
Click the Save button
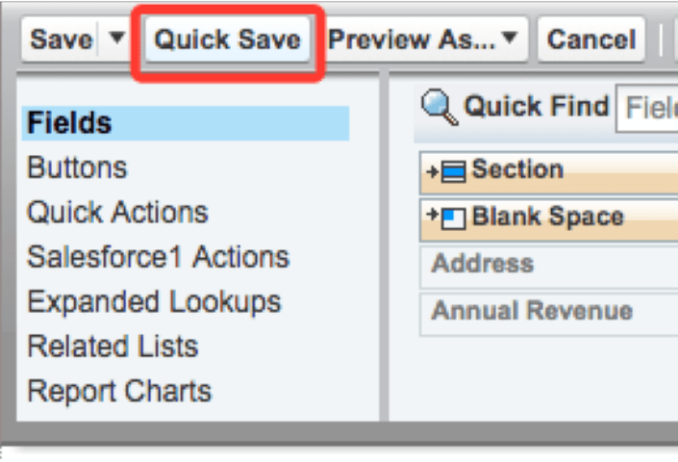[62, 39]
